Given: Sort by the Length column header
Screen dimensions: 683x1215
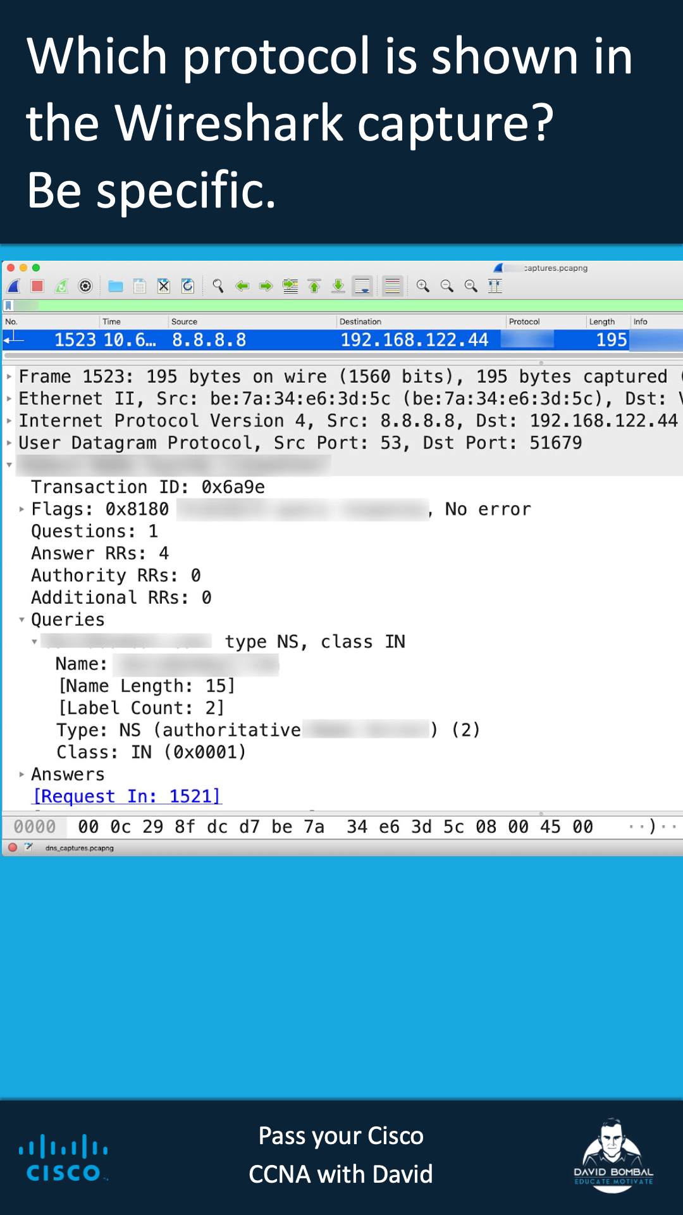Looking at the screenshot, I should (x=608, y=321).
